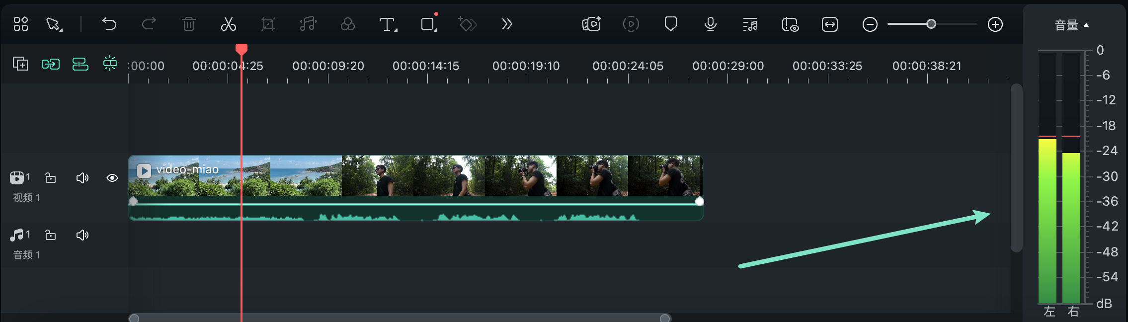
Task: Open the AI video camera tool
Action: pyautogui.click(x=591, y=24)
